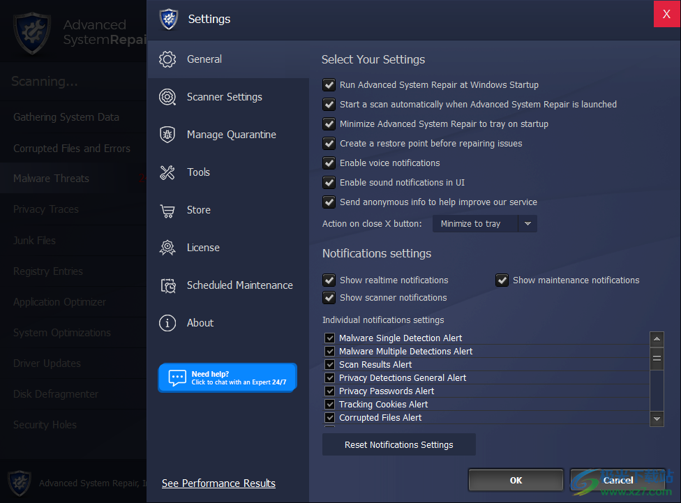Switch to Scanner Settings tab
This screenshot has width=681, height=503.
tap(228, 97)
